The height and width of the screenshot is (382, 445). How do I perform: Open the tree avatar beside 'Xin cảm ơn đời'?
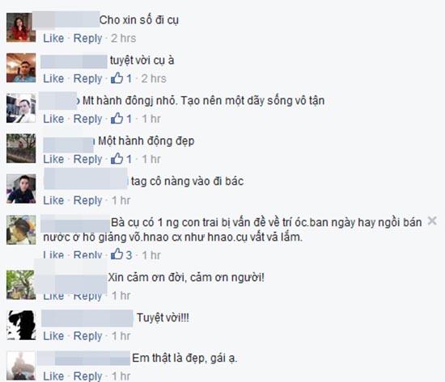21,285
